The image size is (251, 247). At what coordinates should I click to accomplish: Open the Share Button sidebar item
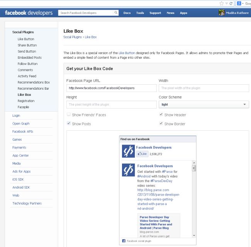point(27,45)
